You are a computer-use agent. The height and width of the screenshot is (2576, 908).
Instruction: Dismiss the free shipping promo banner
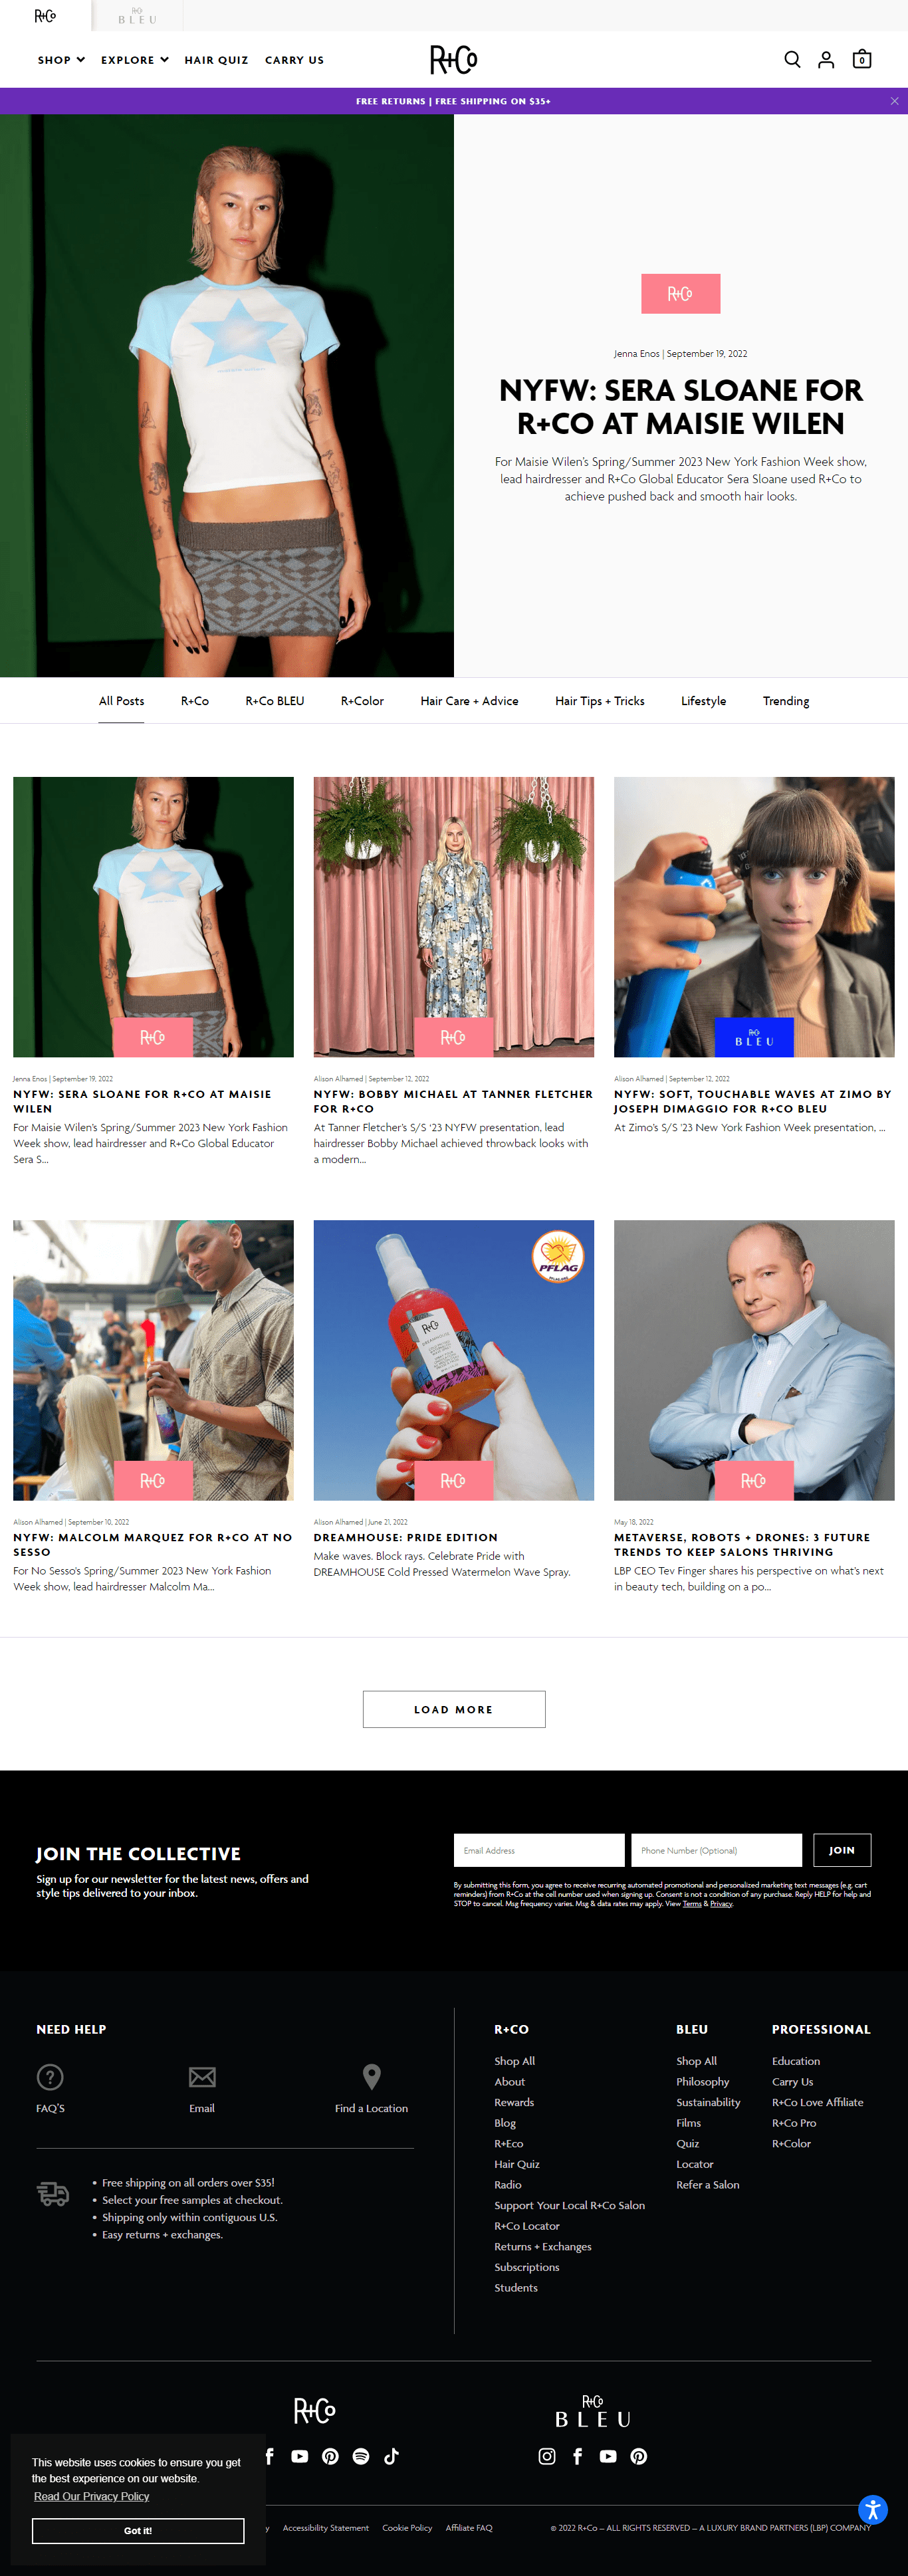pyautogui.click(x=894, y=101)
